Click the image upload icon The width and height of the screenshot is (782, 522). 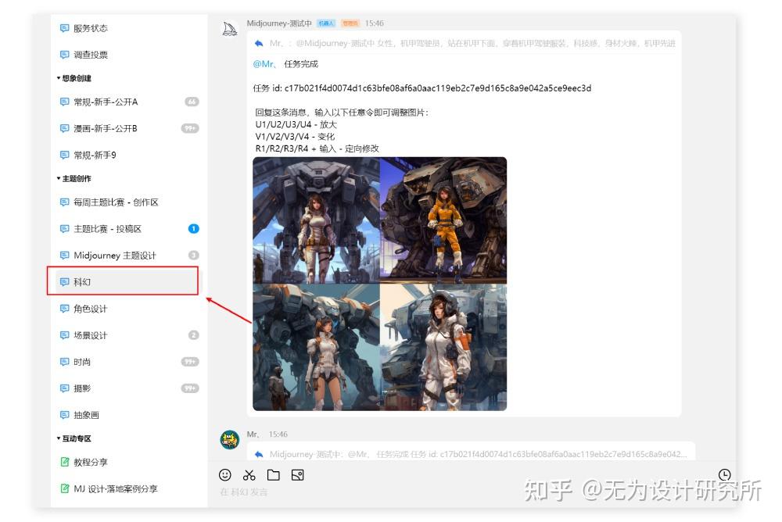[x=298, y=475]
